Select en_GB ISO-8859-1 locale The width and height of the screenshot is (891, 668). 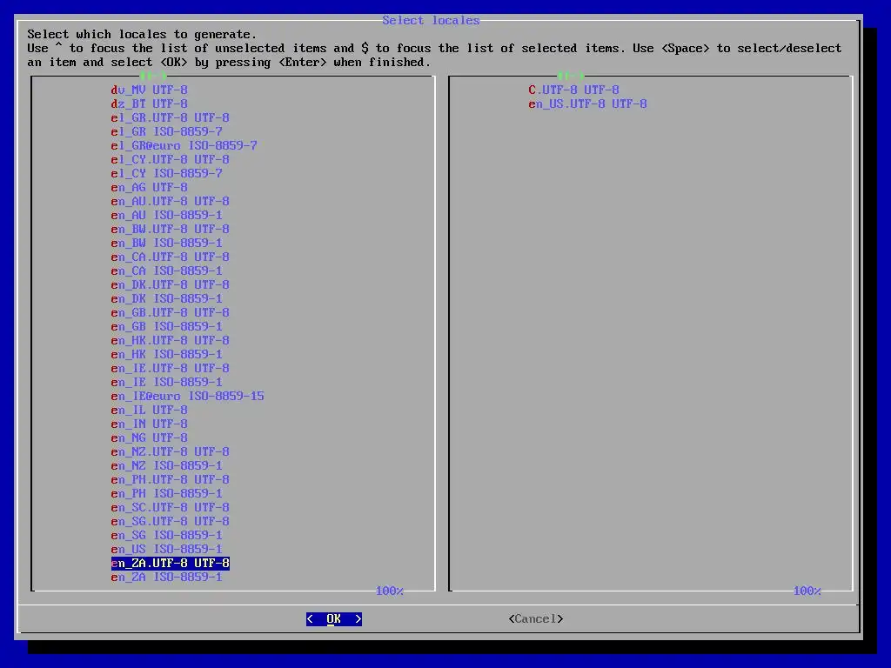click(x=167, y=326)
